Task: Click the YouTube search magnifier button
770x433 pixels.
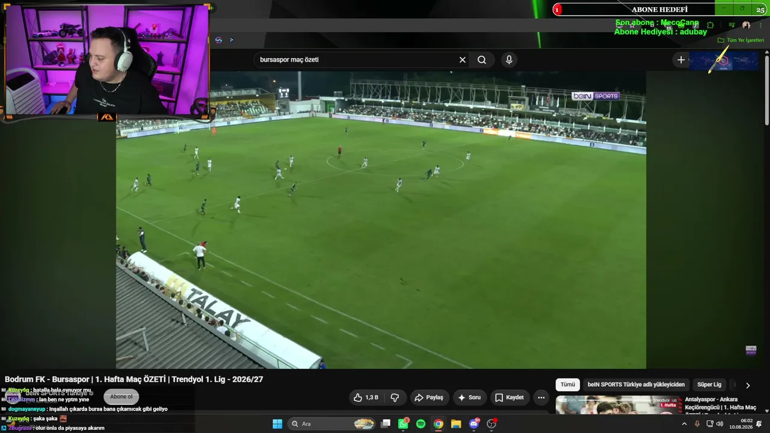Action: coord(482,60)
